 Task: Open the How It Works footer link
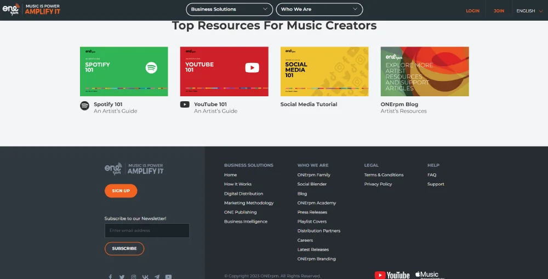click(x=238, y=184)
